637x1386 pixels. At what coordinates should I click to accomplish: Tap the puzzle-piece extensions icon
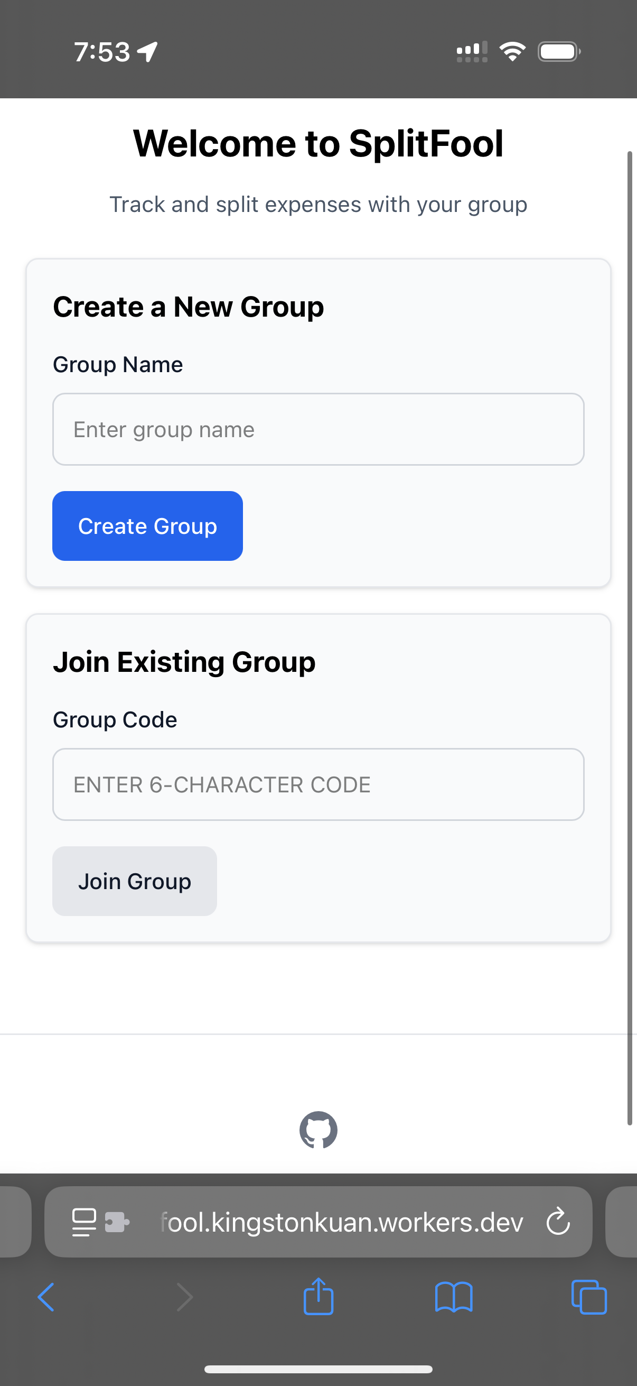pyautogui.click(x=117, y=1222)
